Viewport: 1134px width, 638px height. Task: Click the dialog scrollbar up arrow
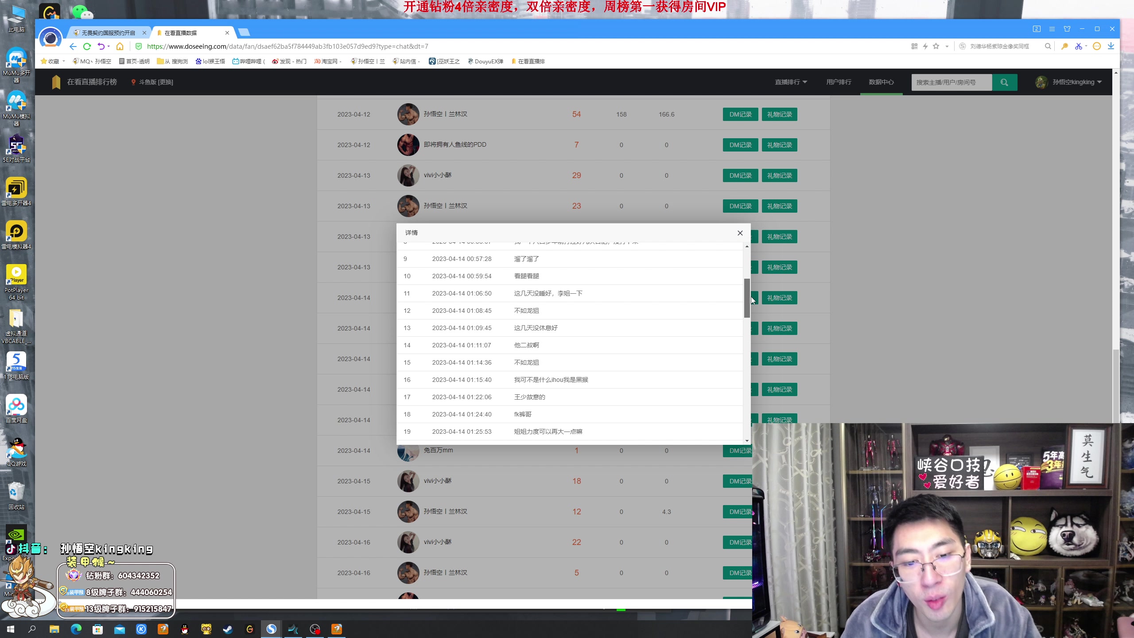(747, 246)
